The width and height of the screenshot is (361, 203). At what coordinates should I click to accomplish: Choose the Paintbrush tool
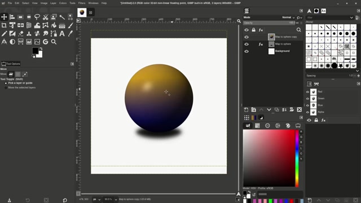(x=71, y=25)
